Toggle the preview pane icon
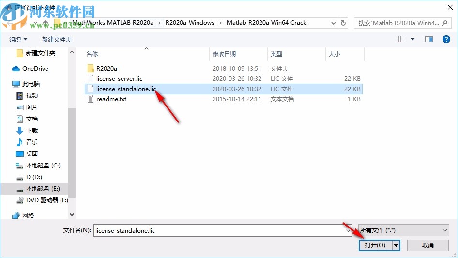This screenshot has width=458, height=258. click(429, 39)
